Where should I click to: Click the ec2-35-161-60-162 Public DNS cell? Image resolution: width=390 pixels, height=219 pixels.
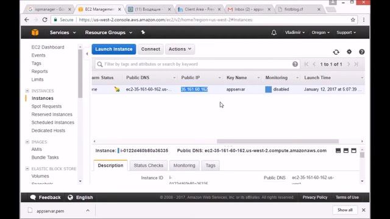tap(149, 89)
